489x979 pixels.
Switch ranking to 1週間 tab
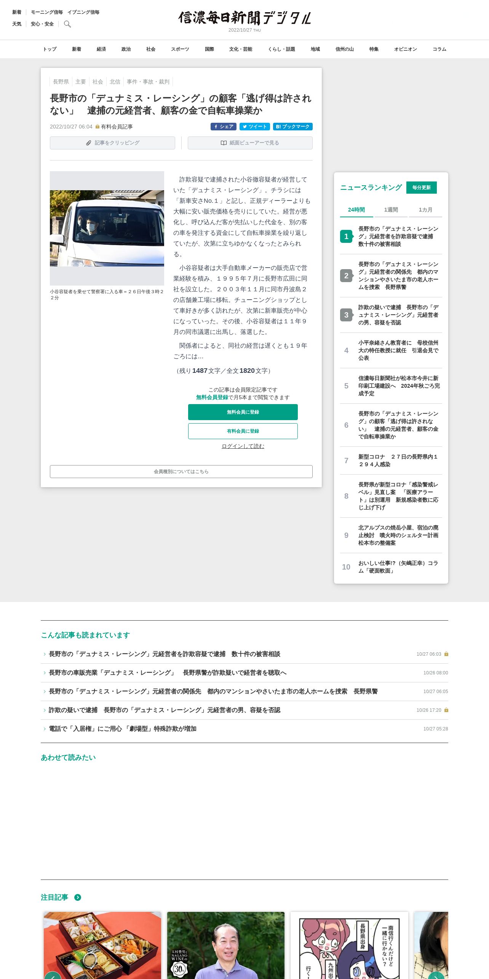coord(391,210)
